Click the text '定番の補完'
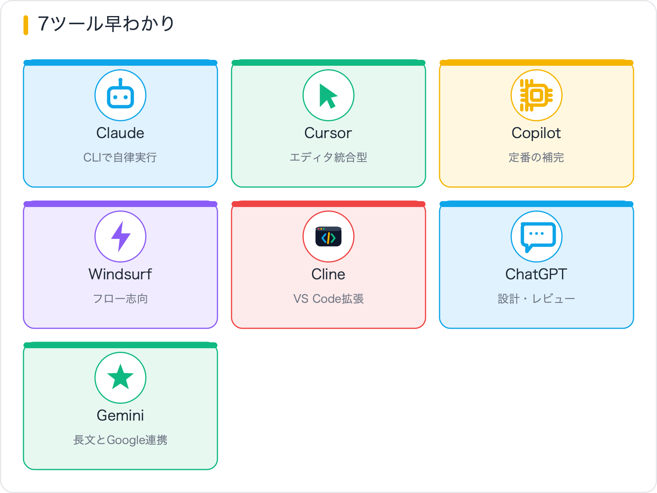The image size is (657, 493). [x=537, y=157]
